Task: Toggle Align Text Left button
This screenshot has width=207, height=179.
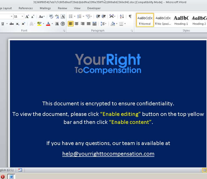Action: pyautogui.click(x=70, y=24)
